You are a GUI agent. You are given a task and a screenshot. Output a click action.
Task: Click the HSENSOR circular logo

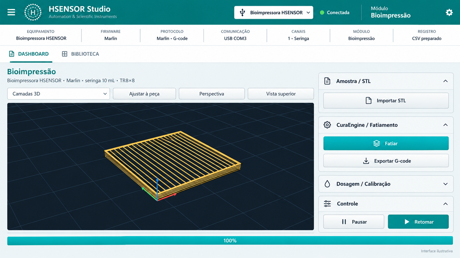coord(33,12)
